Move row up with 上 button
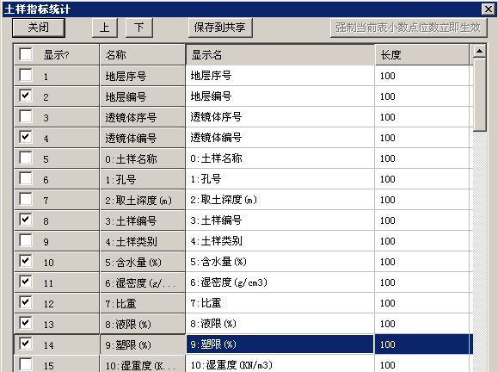The image size is (498, 372). (105, 28)
